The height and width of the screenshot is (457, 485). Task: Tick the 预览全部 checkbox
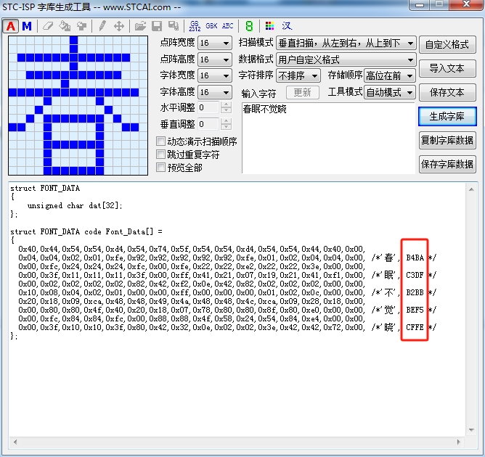point(161,168)
